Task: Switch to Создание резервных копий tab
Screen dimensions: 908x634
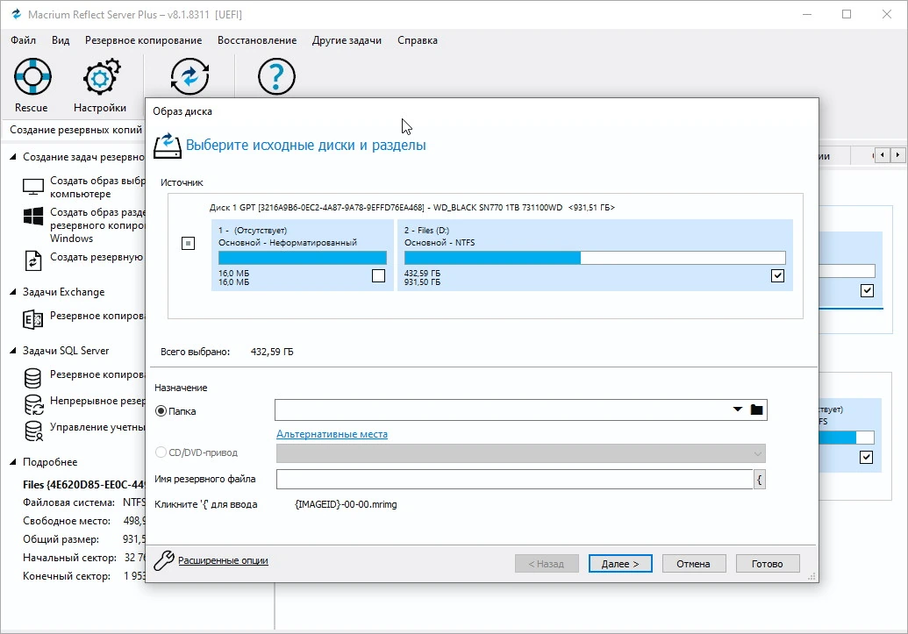Action: [75, 130]
